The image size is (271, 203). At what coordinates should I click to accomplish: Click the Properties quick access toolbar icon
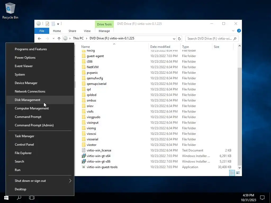47,24
